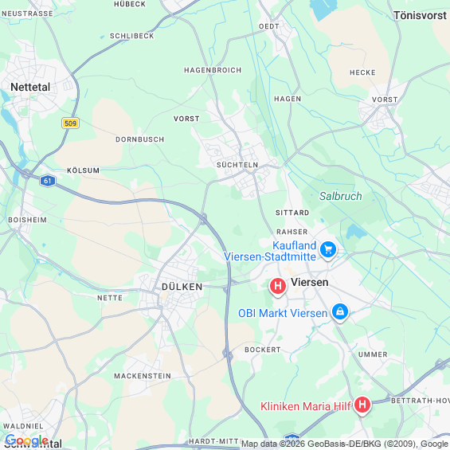Select the Dülken district label
The height and width of the screenshot is (450, 450).
coord(182,287)
